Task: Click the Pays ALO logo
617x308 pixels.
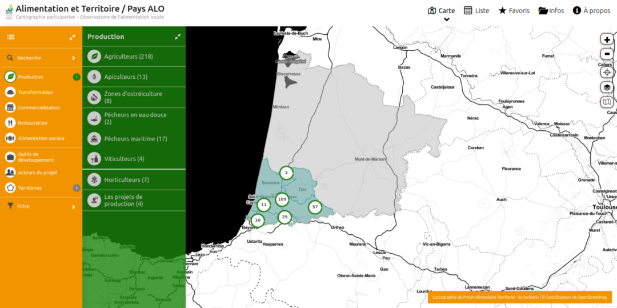Action: click(9, 11)
